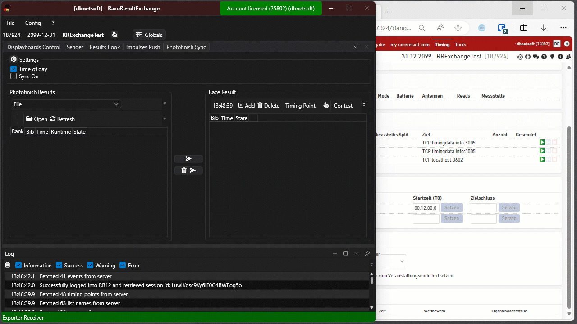Open the Globals settings button
577x324 pixels.
point(149,35)
